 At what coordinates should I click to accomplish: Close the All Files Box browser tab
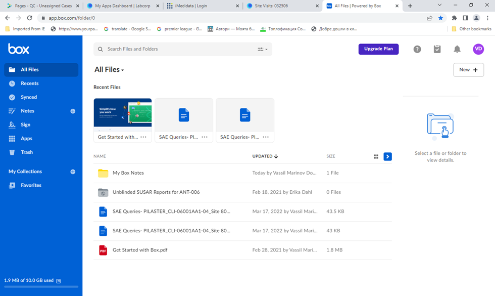pos(397,6)
